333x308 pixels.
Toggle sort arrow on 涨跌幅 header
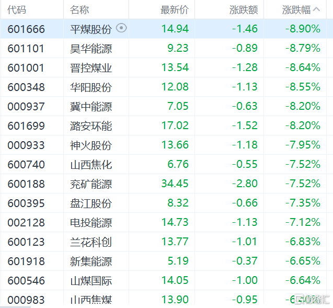(x=316, y=9)
